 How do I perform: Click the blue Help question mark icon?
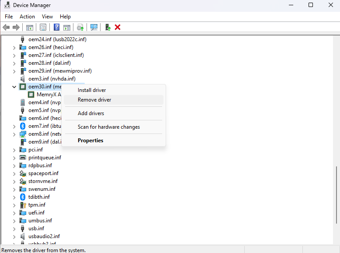coord(56,27)
